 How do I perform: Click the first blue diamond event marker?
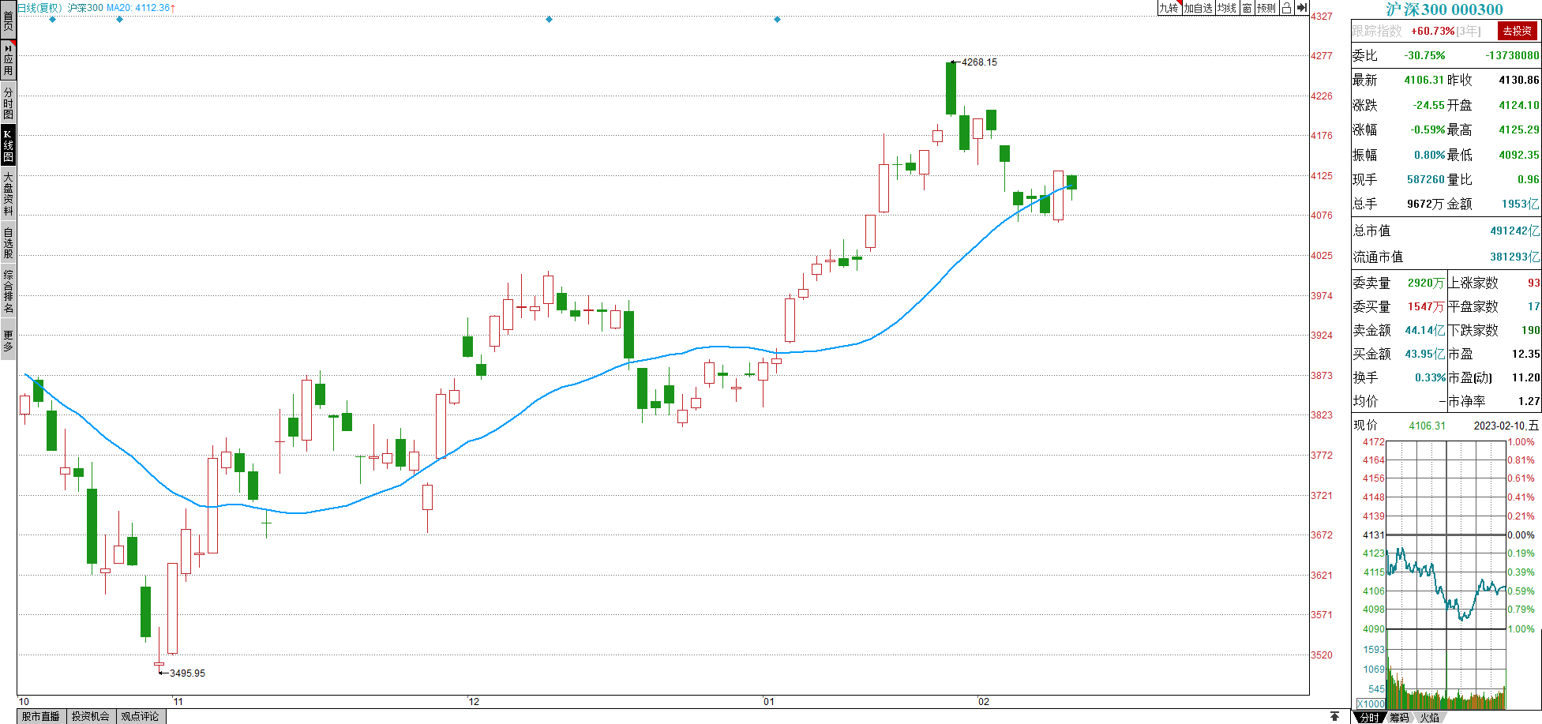coord(53,20)
